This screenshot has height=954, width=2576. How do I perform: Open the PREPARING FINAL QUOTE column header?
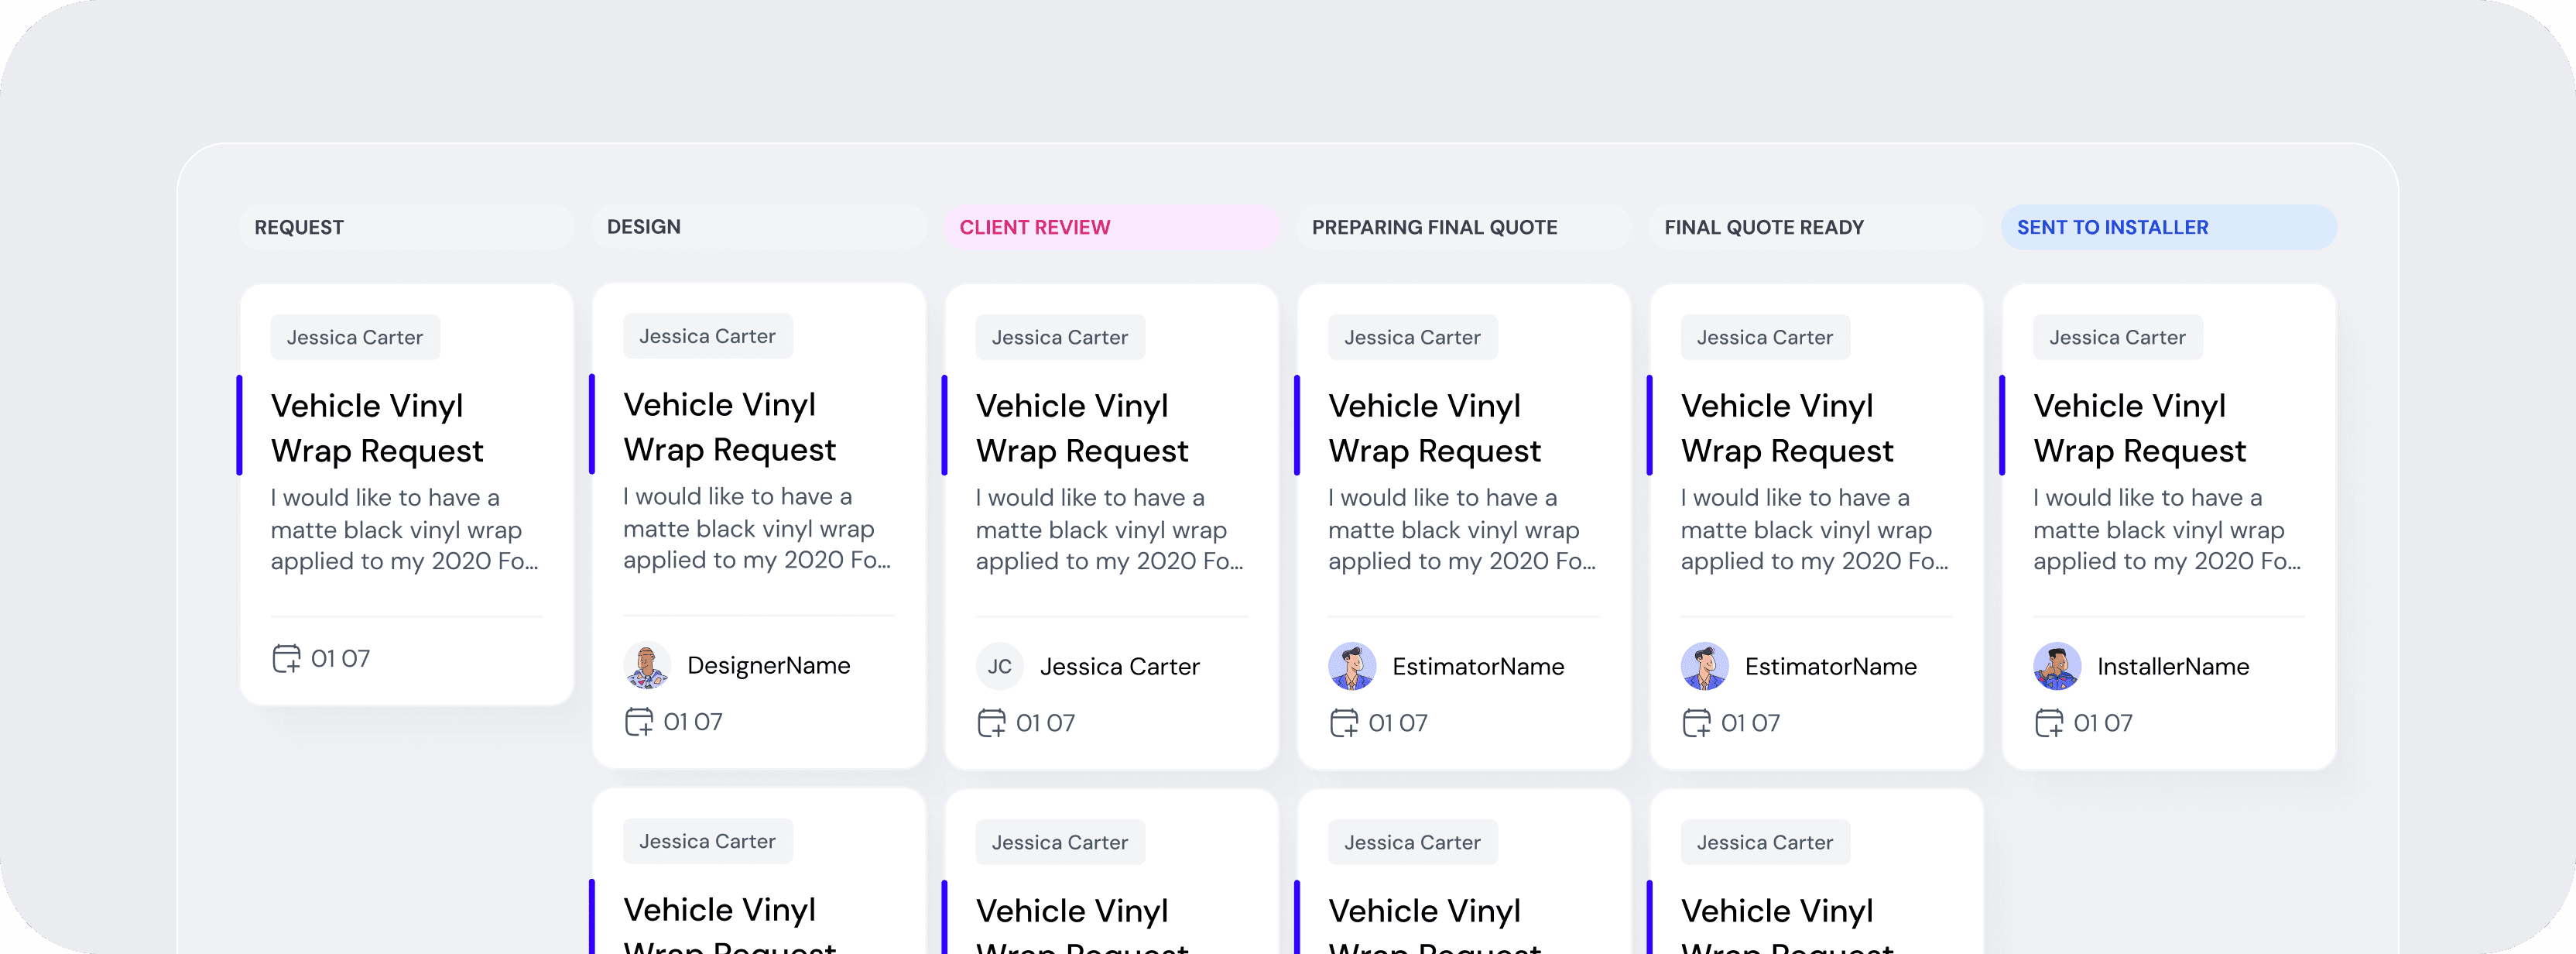(1434, 227)
